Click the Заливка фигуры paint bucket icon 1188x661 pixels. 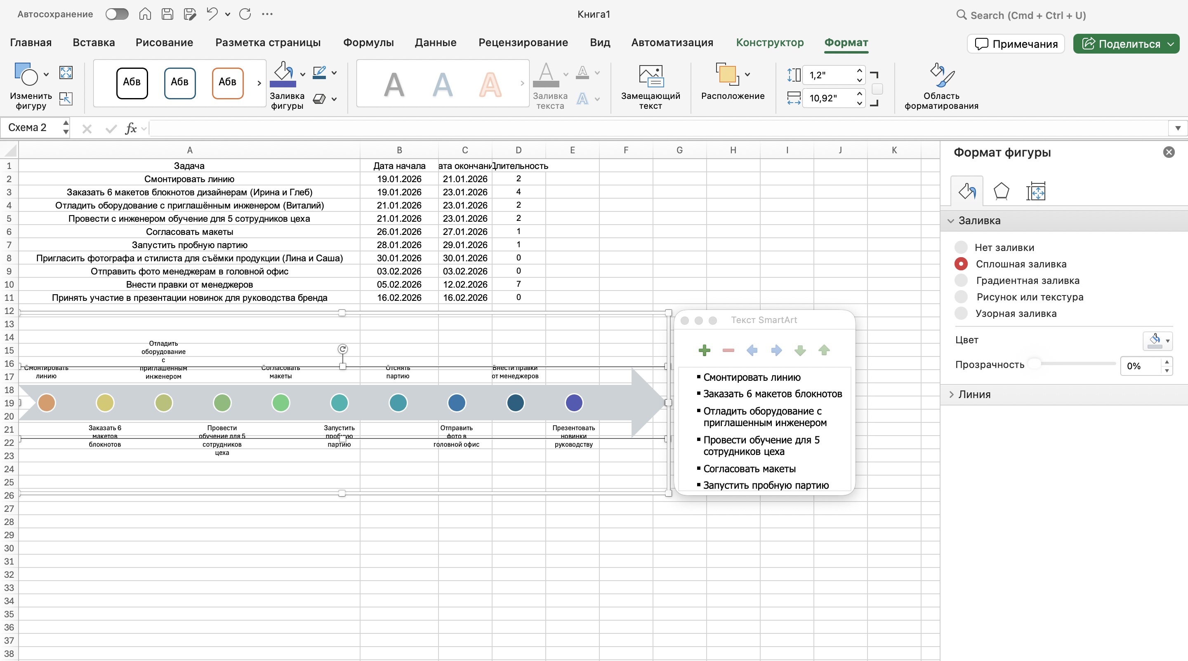click(283, 74)
